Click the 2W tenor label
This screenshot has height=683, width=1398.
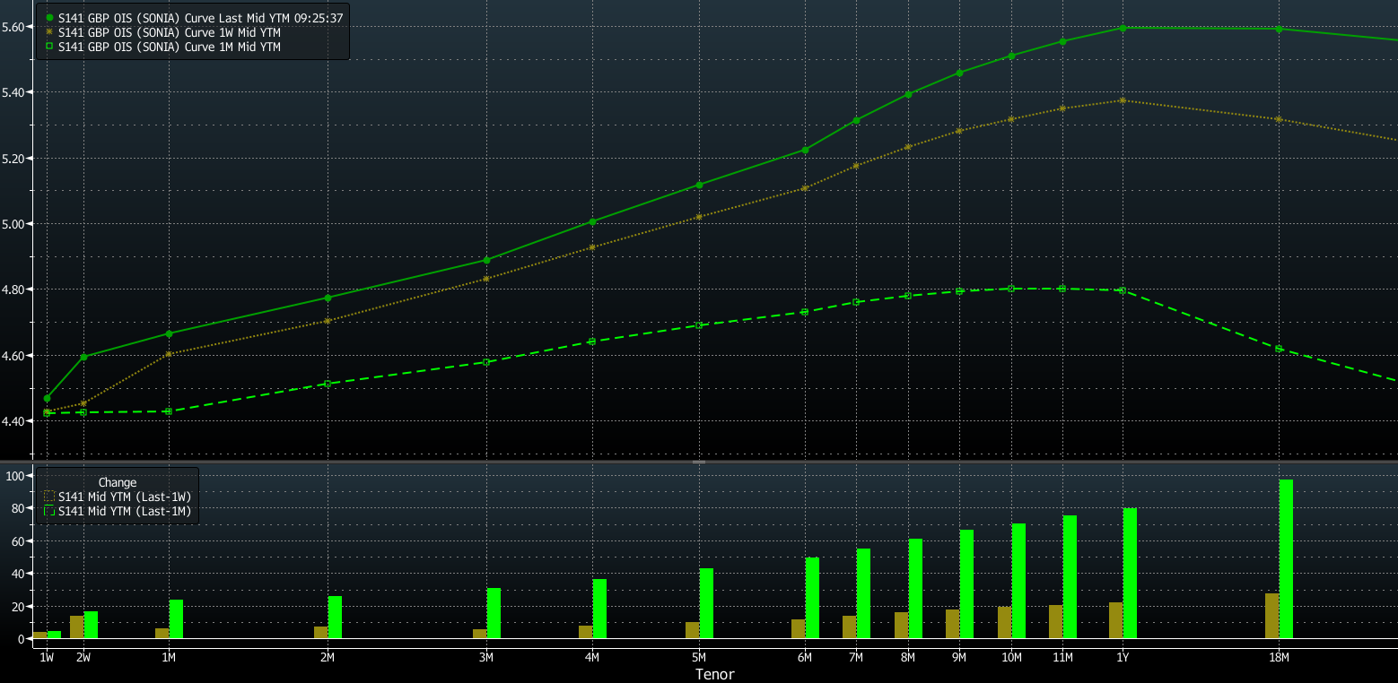click(83, 657)
